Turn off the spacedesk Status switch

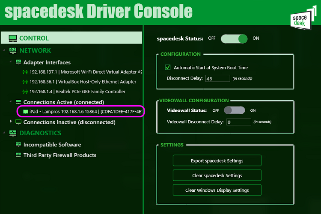(x=234, y=39)
